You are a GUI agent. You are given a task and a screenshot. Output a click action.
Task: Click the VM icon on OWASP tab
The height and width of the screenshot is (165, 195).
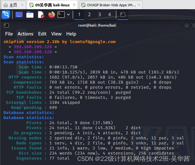pyautogui.click(x=83, y=5)
